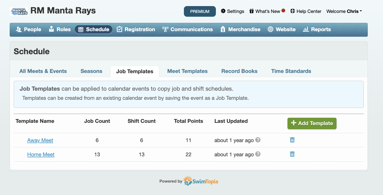The height and width of the screenshot is (195, 383).
Task: Delete the Home Meet template
Action: pos(292,154)
